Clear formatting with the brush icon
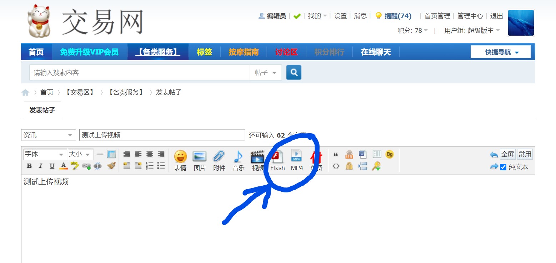The image size is (556, 263). click(111, 166)
